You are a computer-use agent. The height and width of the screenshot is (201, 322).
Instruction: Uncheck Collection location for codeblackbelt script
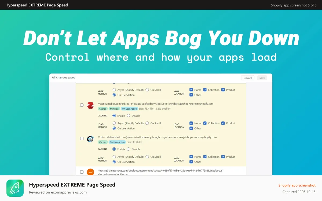(x=205, y=157)
